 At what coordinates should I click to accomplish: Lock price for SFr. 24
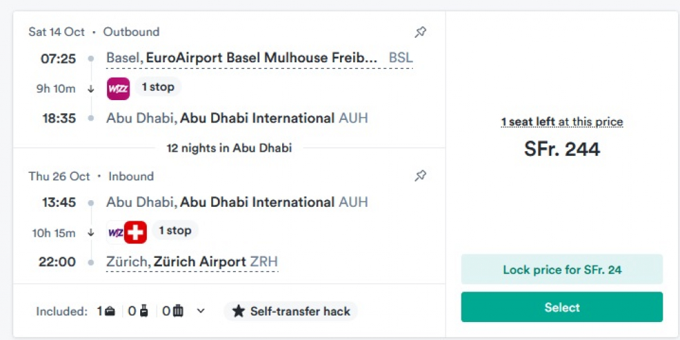(562, 269)
